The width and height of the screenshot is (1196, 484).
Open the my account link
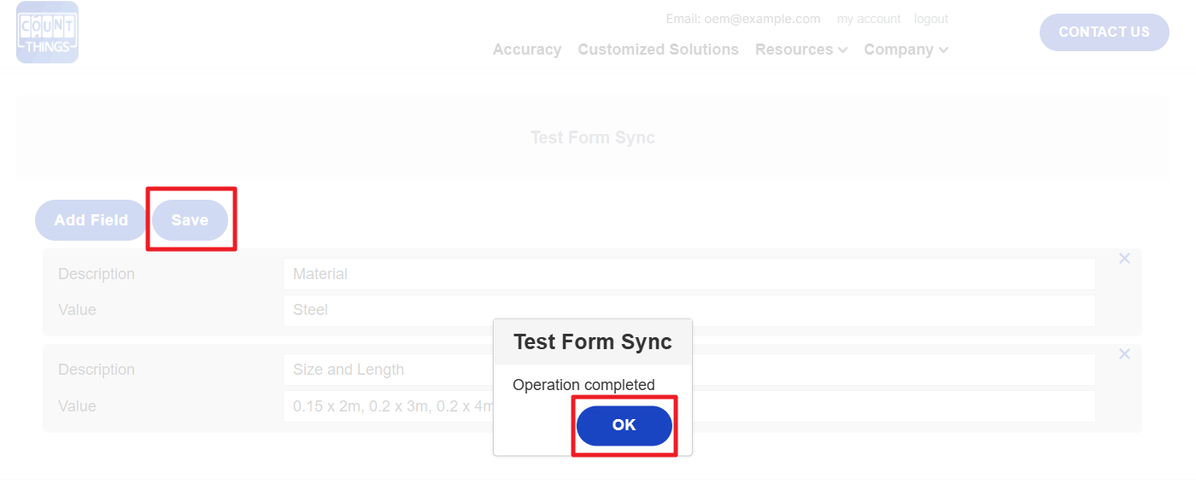869,19
